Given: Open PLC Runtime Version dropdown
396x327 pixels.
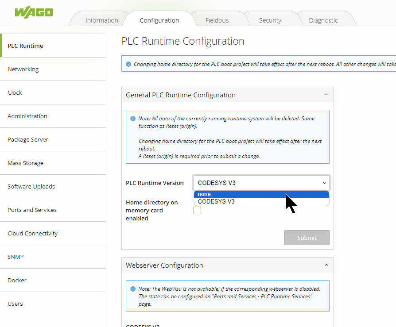Looking at the screenshot, I should (261, 183).
